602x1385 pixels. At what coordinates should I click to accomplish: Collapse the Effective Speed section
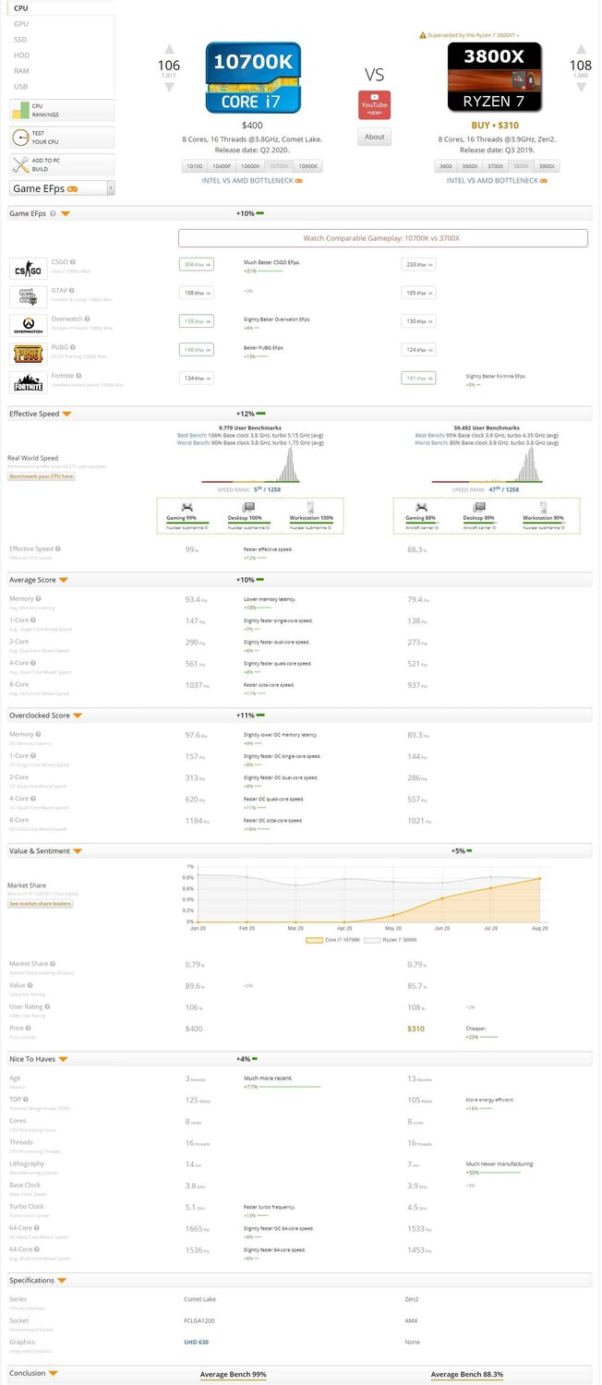click(x=66, y=414)
